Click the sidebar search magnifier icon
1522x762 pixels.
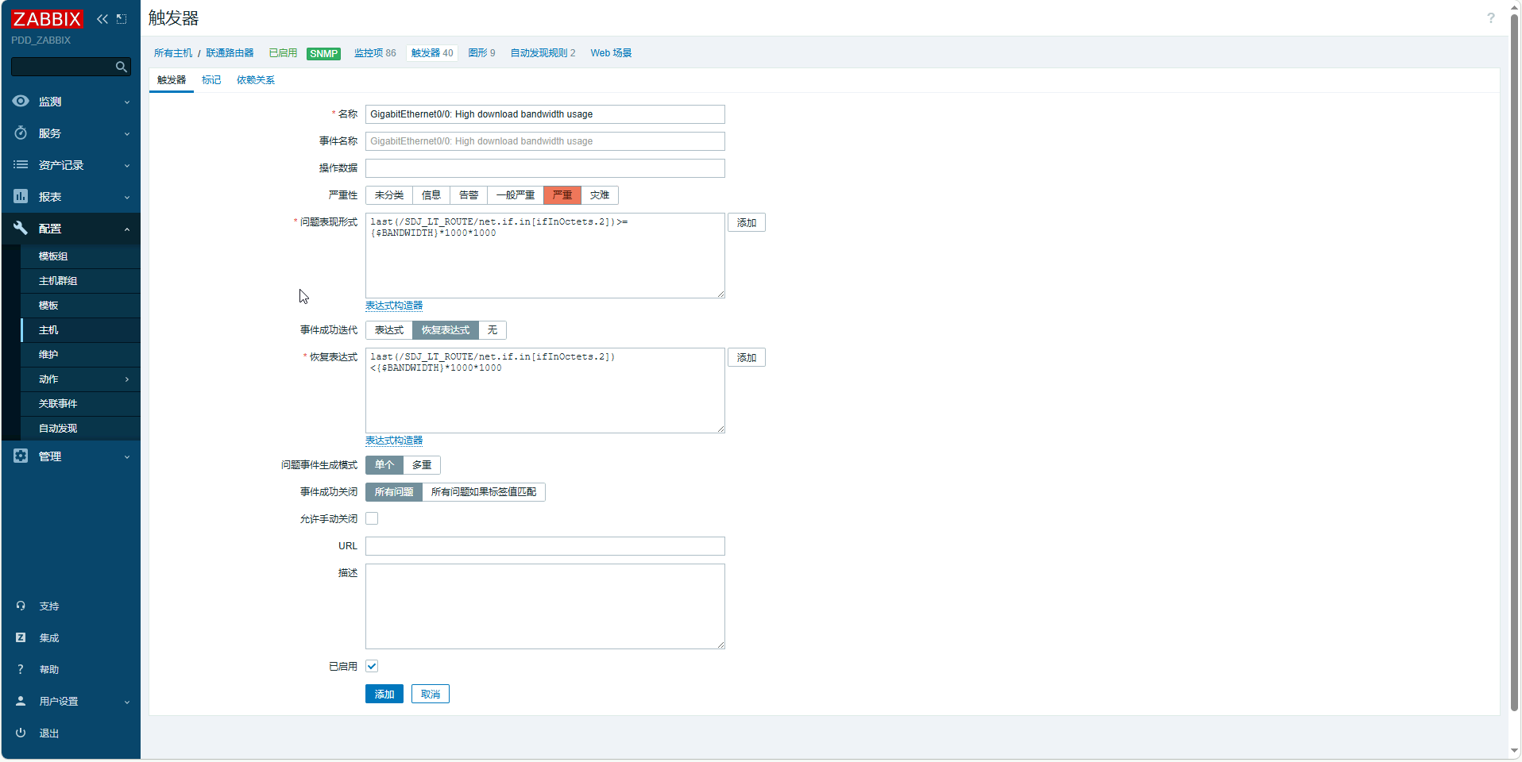[121, 67]
